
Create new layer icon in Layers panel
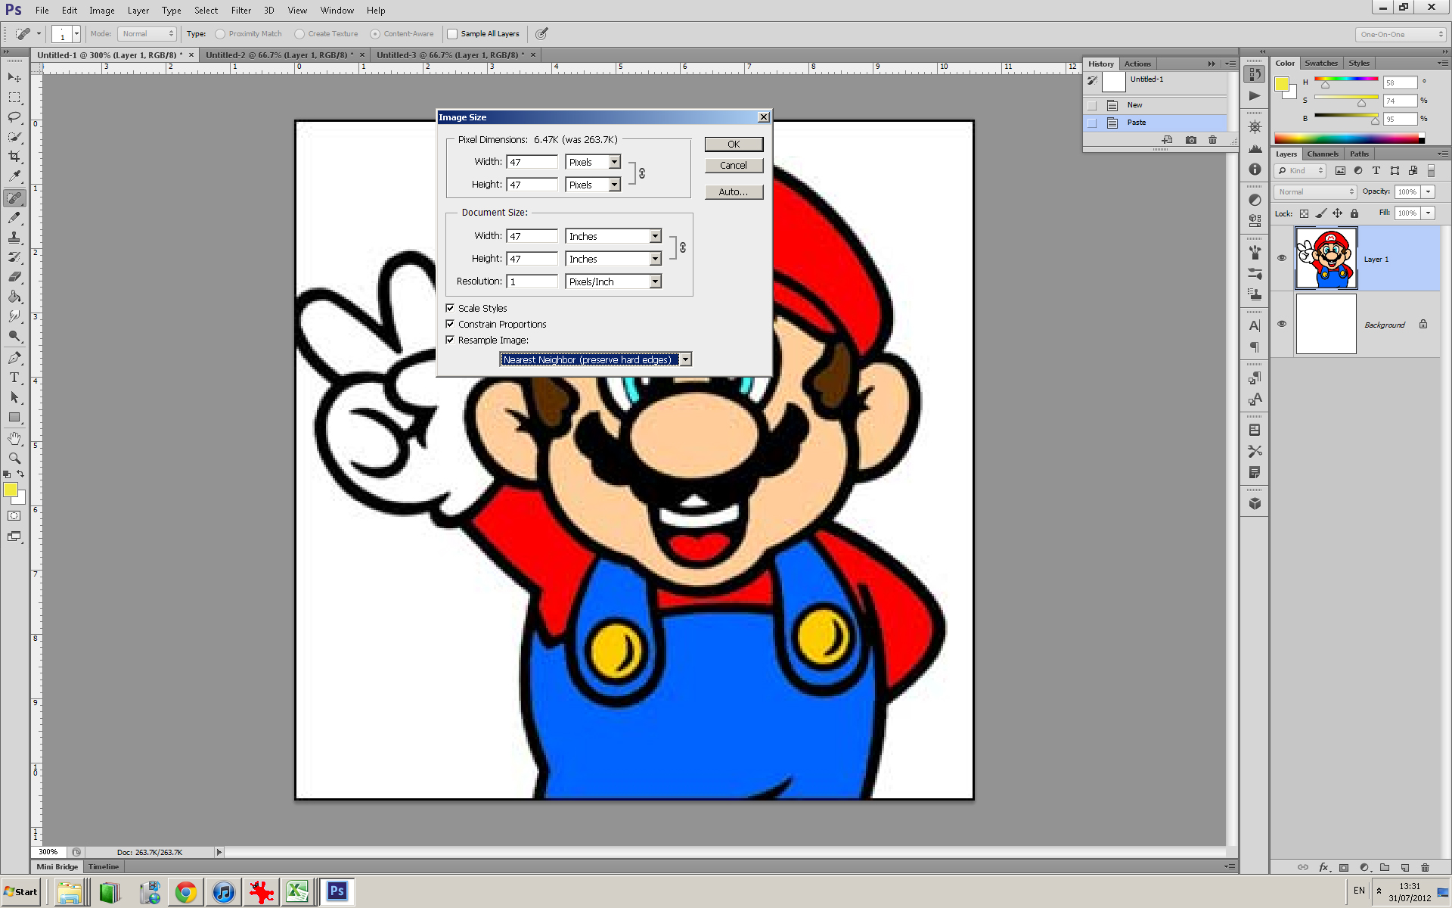pyautogui.click(x=1404, y=867)
